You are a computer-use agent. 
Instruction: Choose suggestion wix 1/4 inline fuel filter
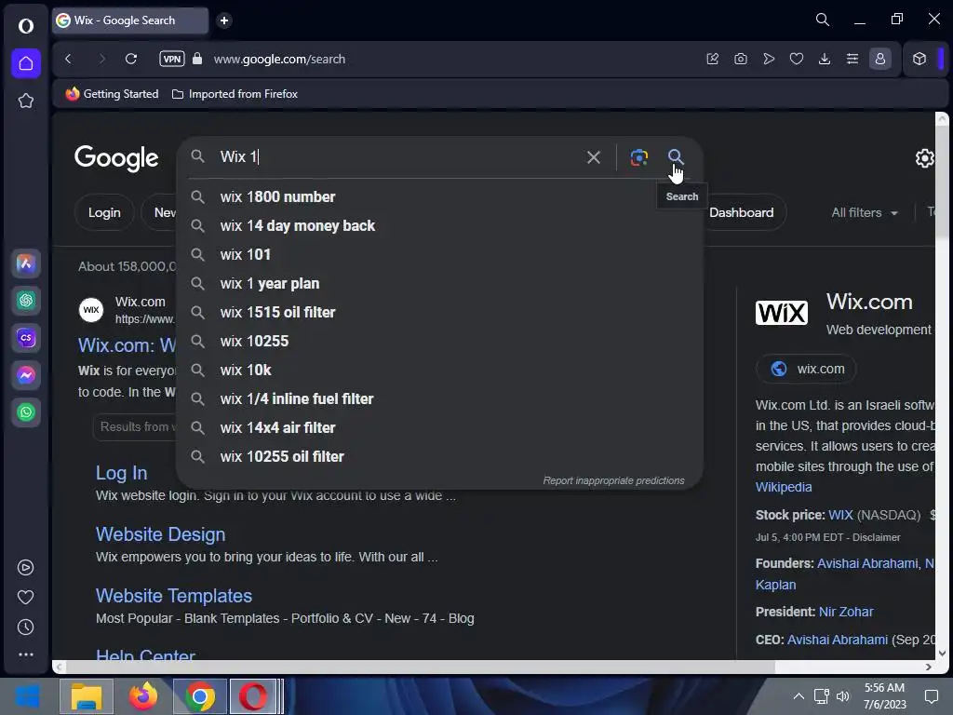tap(439, 398)
